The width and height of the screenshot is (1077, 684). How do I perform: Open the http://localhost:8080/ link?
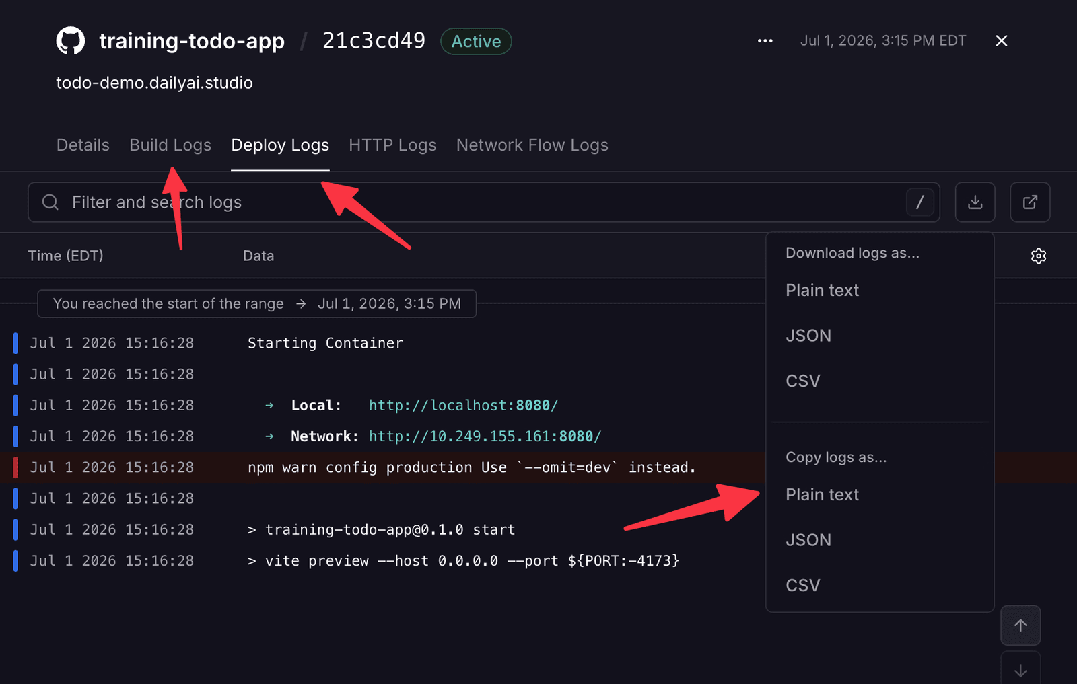(x=463, y=405)
